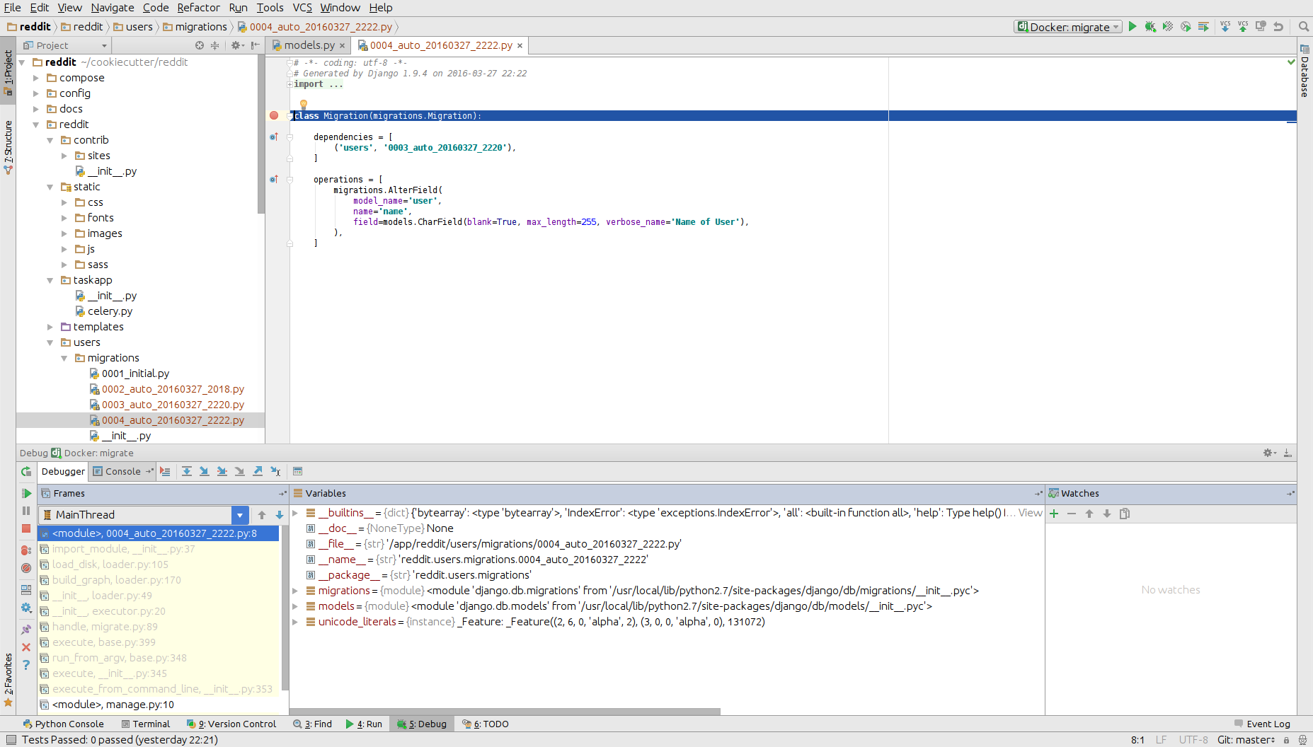Open the Evaluate Expression calculator icon
The height and width of the screenshot is (747, 1313).
298,471
